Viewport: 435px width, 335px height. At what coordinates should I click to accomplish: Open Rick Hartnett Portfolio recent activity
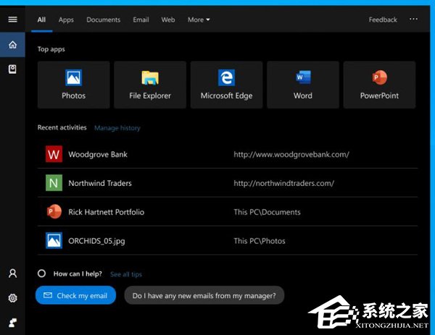coord(228,212)
